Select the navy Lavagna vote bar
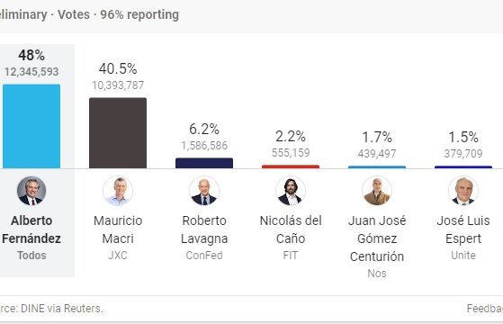 click(x=204, y=163)
